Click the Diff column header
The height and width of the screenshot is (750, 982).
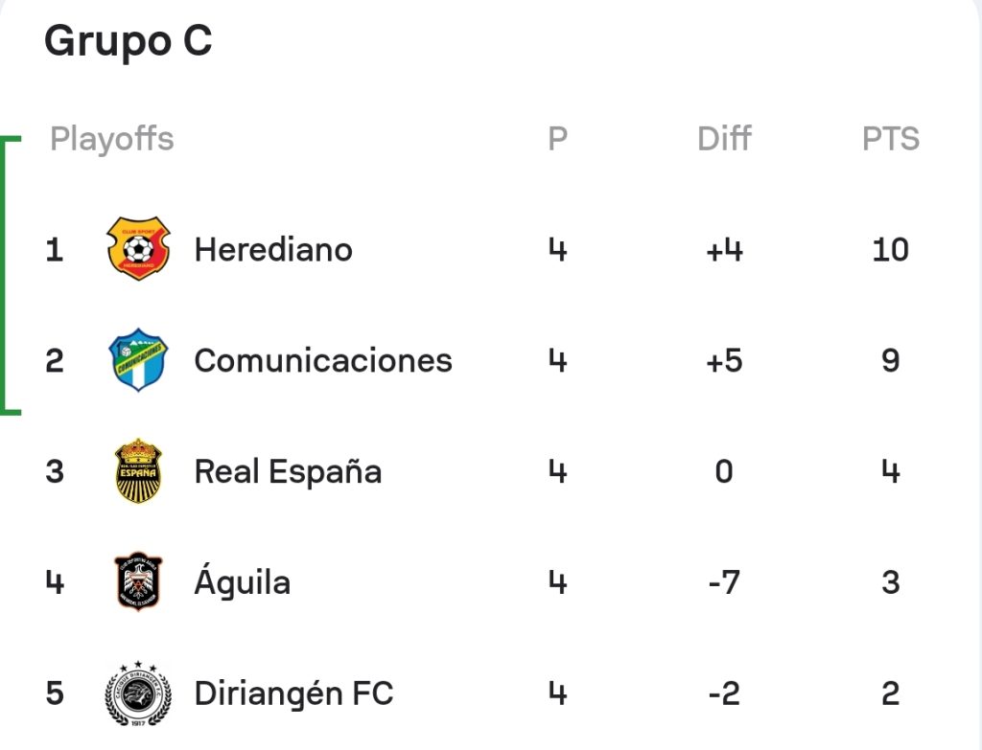(725, 139)
